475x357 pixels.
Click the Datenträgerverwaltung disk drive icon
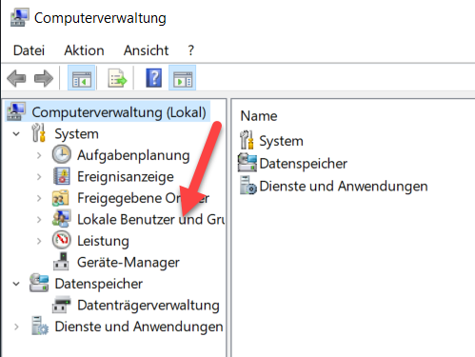click(x=61, y=305)
